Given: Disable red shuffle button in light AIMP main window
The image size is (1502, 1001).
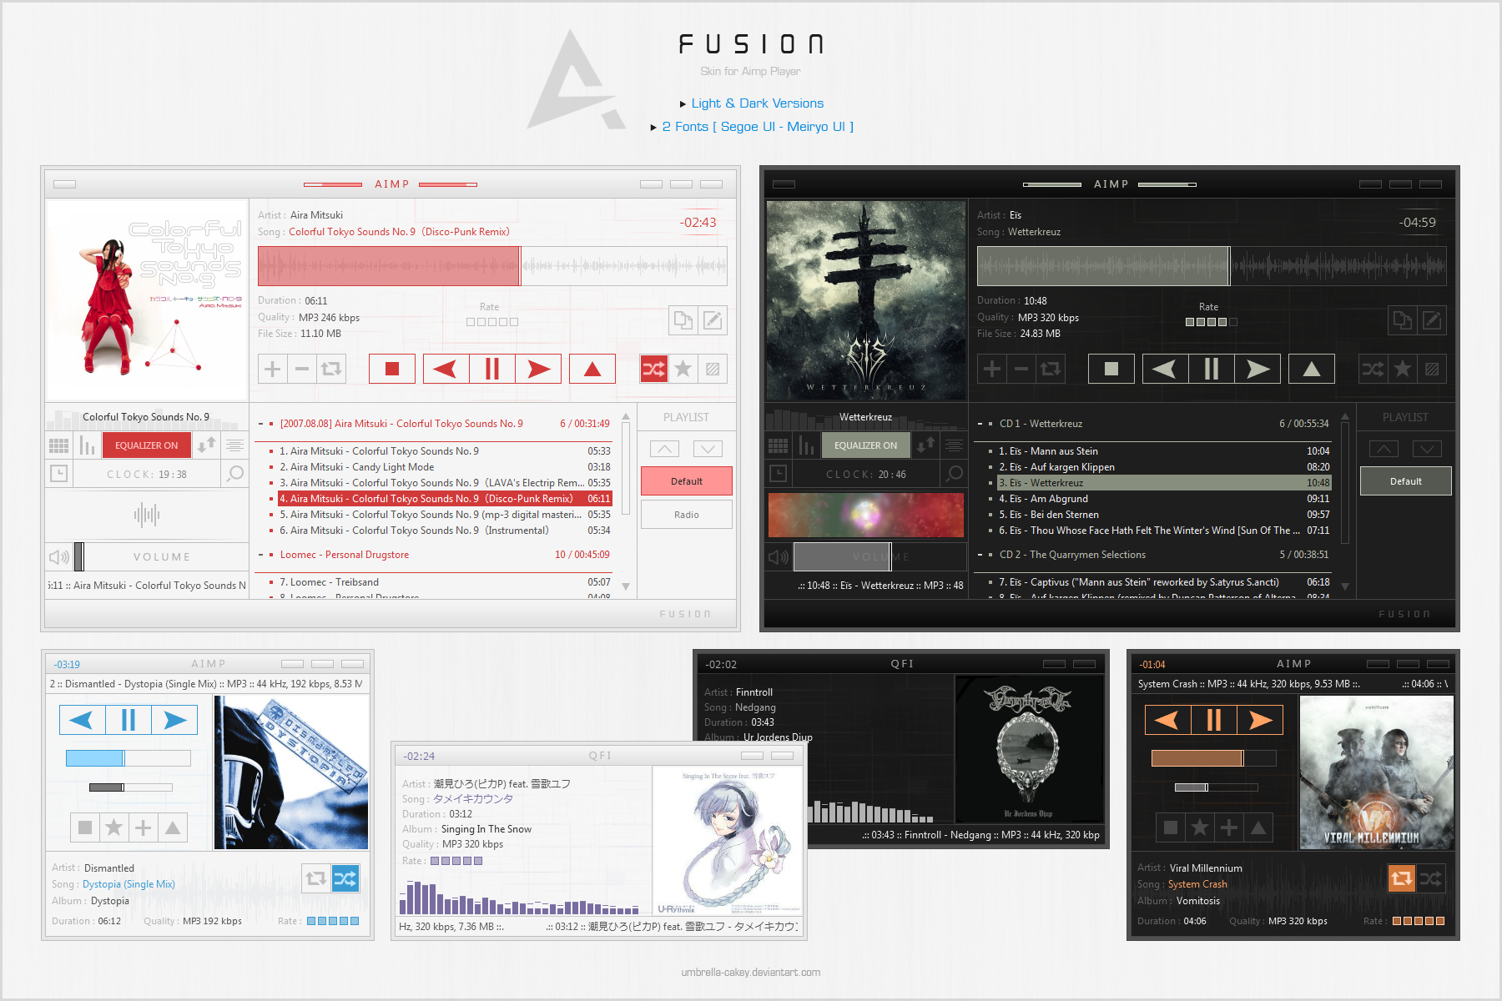Looking at the screenshot, I should click(654, 369).
